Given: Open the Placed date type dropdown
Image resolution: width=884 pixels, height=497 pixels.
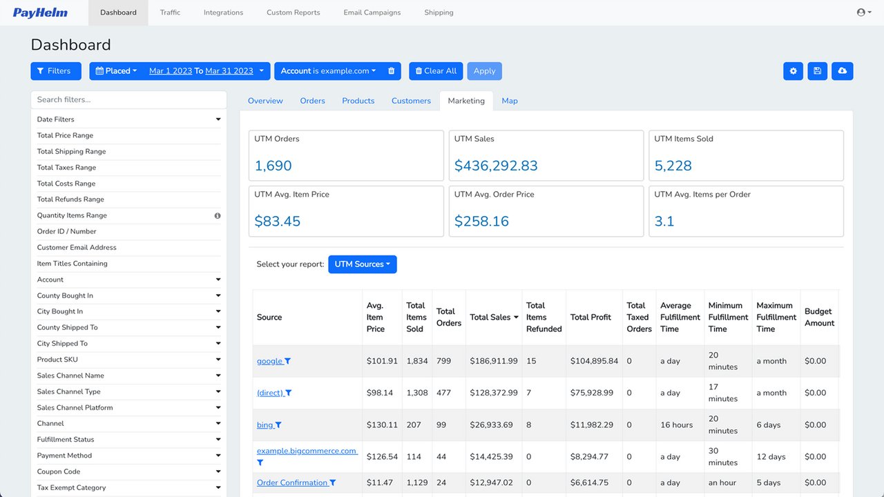Looking at the screenshot, I should [x=115, y=71].
